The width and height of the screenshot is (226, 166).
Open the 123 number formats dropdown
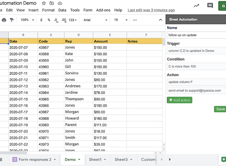72,20
